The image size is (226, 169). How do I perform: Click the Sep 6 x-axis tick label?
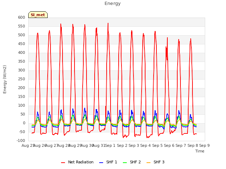[x=169, y=145]
